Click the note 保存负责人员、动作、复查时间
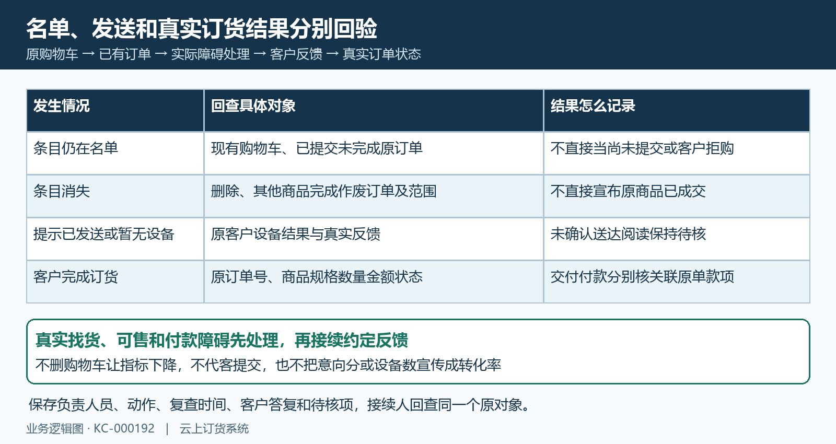This screenshot has height=444, width=836. tap(127, 405)
